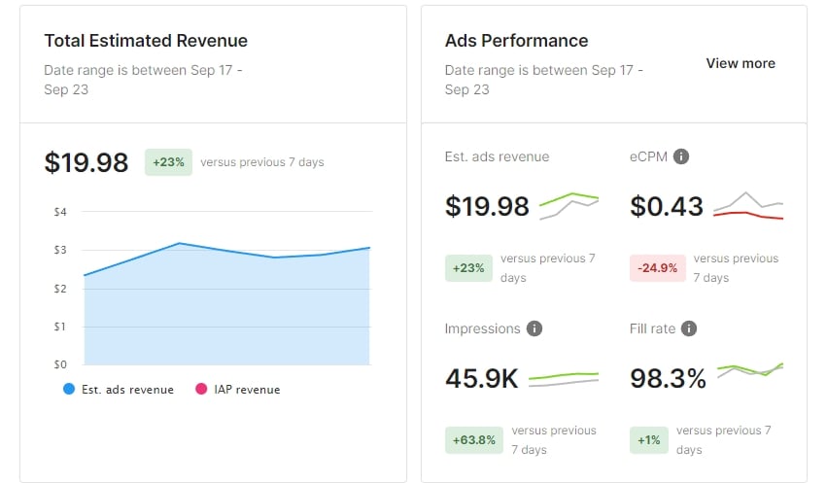Open the View more link
Screen dimensions: 827x483
(x=741, y=63)
